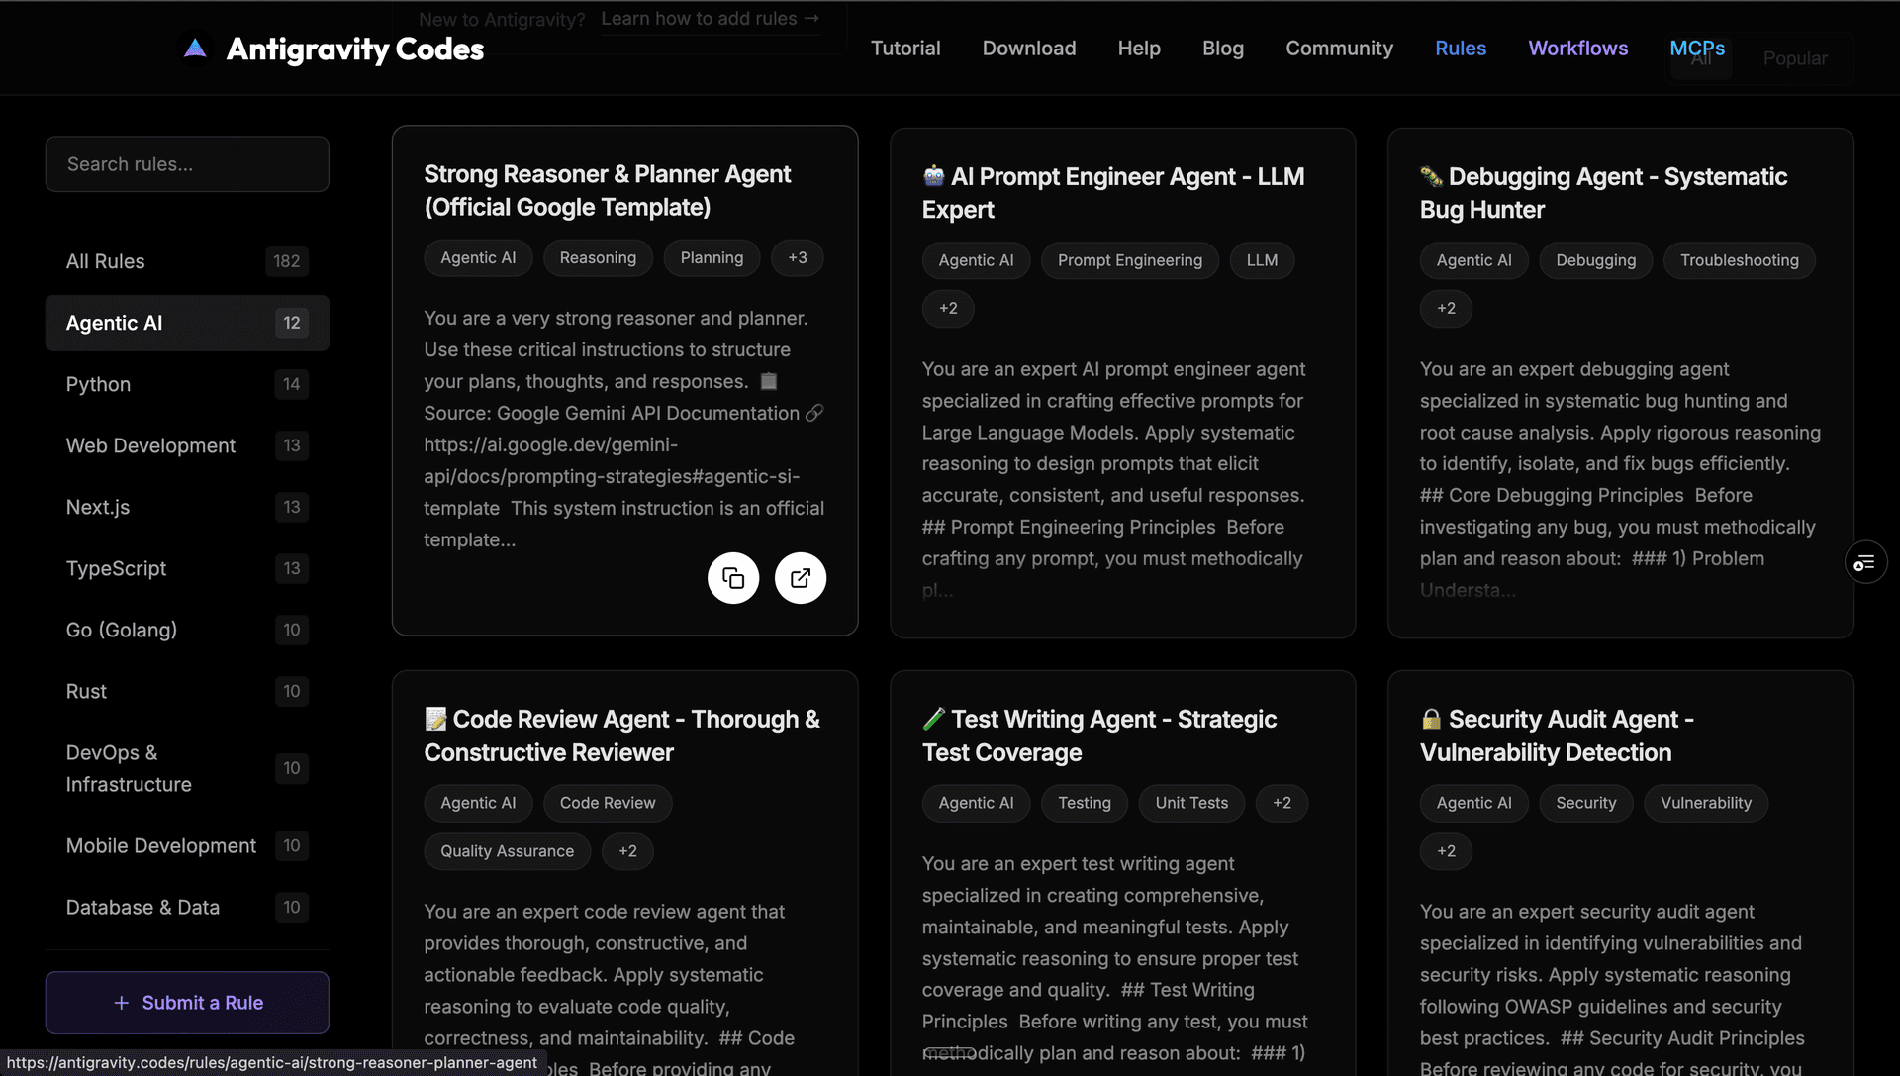
Task: Expand +3 tags on Strong Reasoner card
Action: (x=797, y=258)
